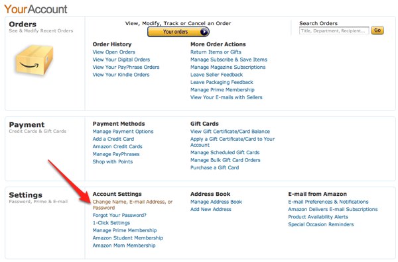Screen dimensions: 398x262
Task: Open View Gift Certificate/Card Balance
Action: click(230, 132)
